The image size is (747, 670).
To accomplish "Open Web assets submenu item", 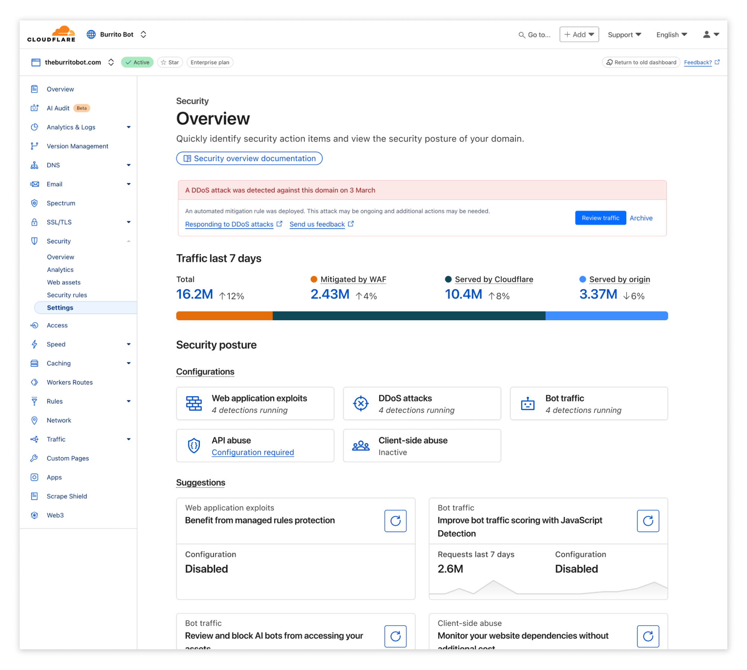I will click(x=64, y=282).
